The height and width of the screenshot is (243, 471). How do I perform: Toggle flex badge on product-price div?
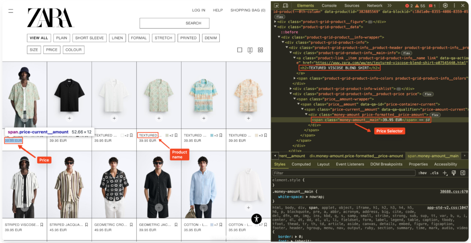point(428,94)
